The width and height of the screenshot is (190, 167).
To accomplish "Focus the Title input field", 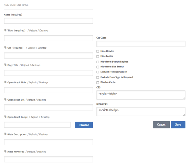I will (x=48, y=38).
